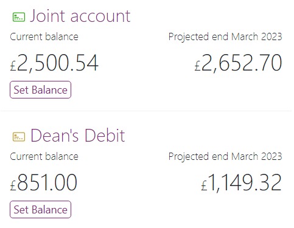Click Joint account's Current balance label
The image size is (294, 228).
tap(44, 37)
